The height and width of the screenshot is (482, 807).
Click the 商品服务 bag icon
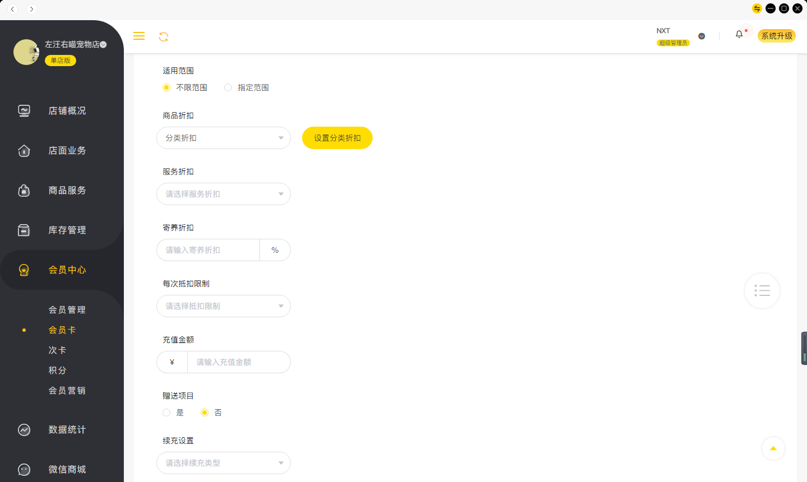[x=24, y=191]
